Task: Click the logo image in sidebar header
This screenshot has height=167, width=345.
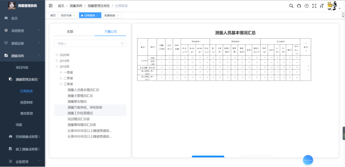Action: [x=12, y=6]
